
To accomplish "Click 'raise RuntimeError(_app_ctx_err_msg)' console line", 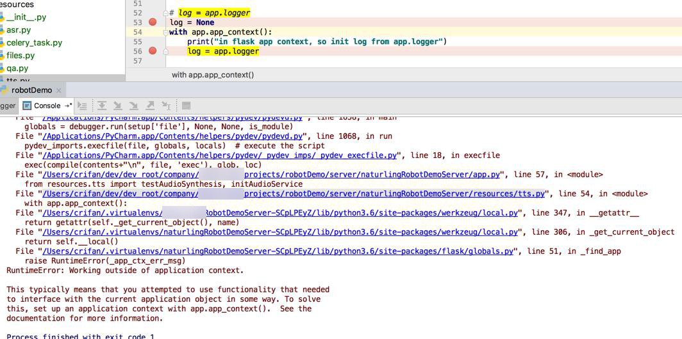I will [x=105, y=260].
